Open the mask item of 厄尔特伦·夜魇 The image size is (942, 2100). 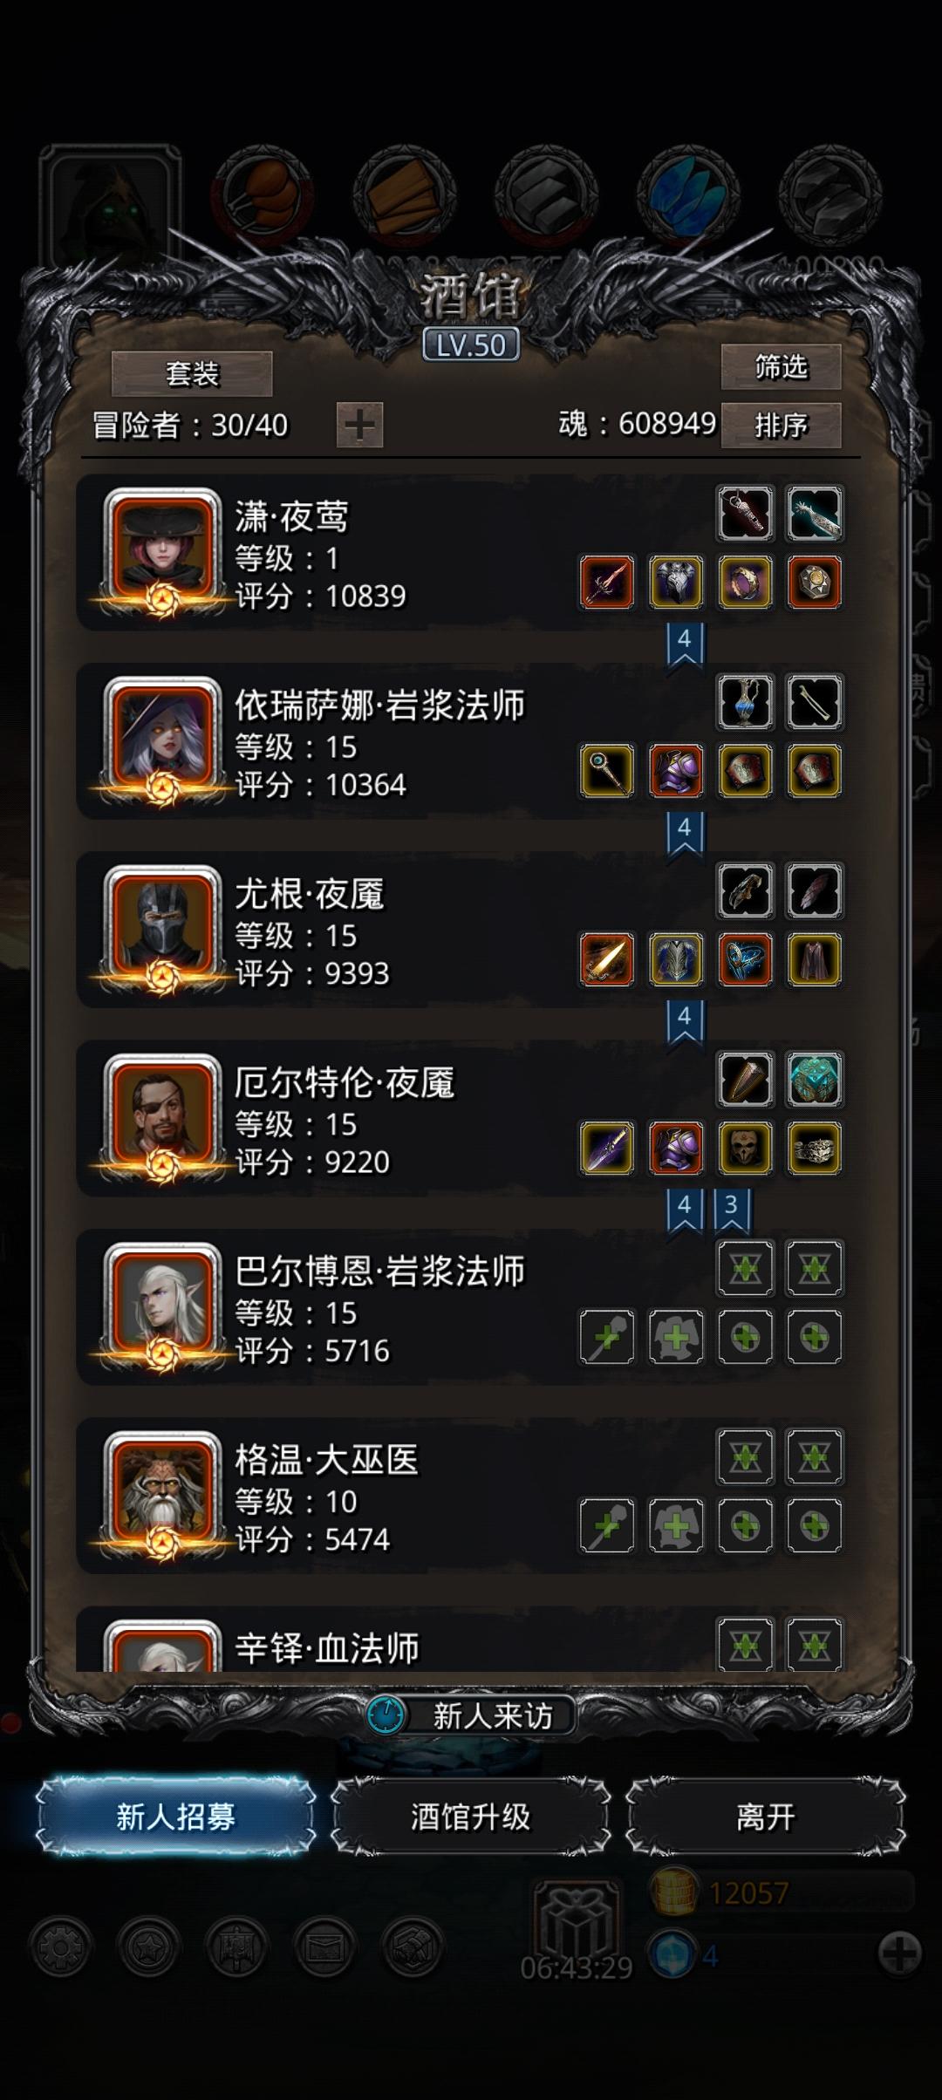pos(745,1148)
